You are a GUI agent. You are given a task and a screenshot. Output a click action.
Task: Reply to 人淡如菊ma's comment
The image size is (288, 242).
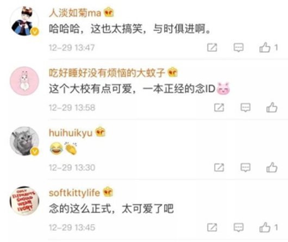239,48
